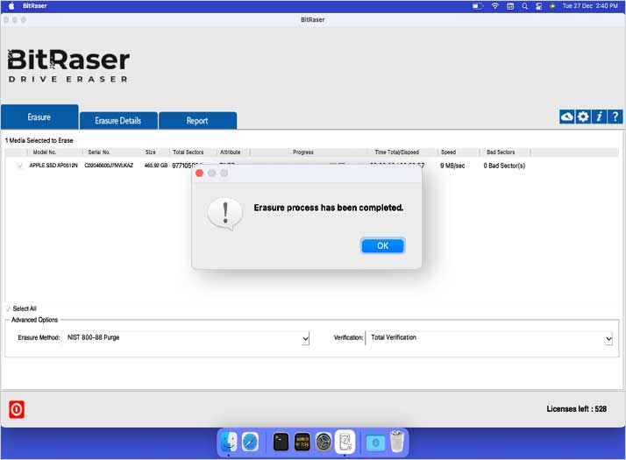The image size is (626, 460).
Task: Open the Apple menu
Action: (x=11, y=5)
